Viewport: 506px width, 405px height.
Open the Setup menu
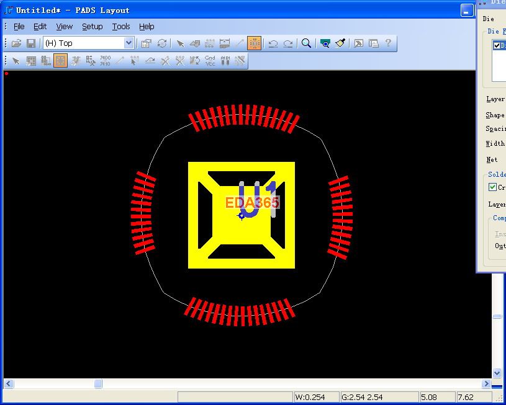92,27
